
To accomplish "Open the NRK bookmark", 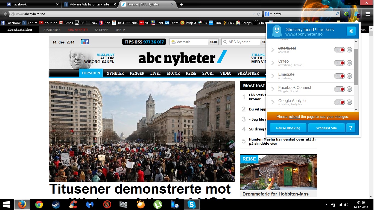I will tap(132, 23).
